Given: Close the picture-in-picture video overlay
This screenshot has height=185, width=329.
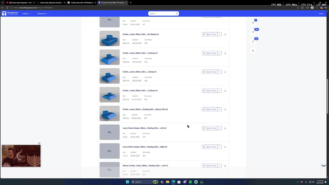Looking at the screenshot, I should 39,143.
